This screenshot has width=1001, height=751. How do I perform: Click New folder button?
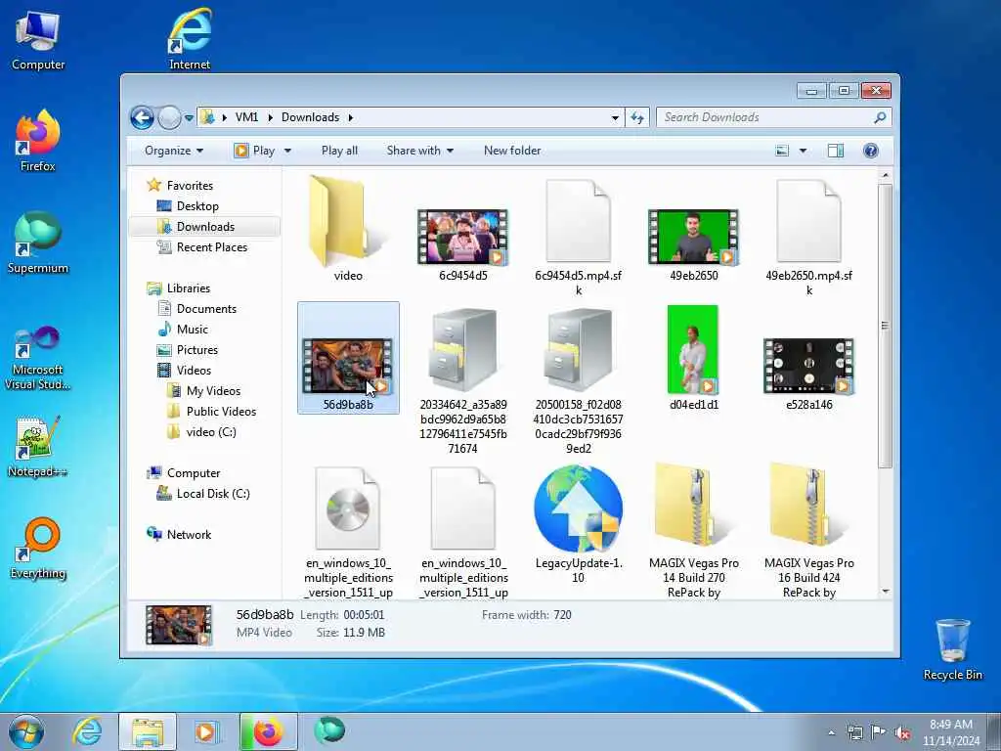pos(512,151)
